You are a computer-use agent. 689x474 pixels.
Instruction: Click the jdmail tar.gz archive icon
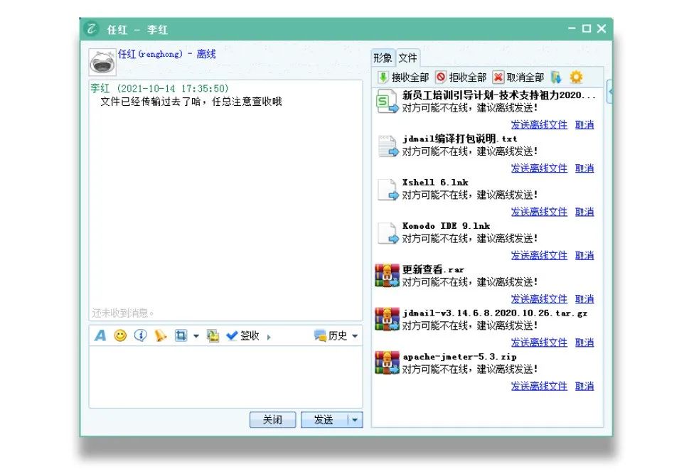(x=387, y=319)
